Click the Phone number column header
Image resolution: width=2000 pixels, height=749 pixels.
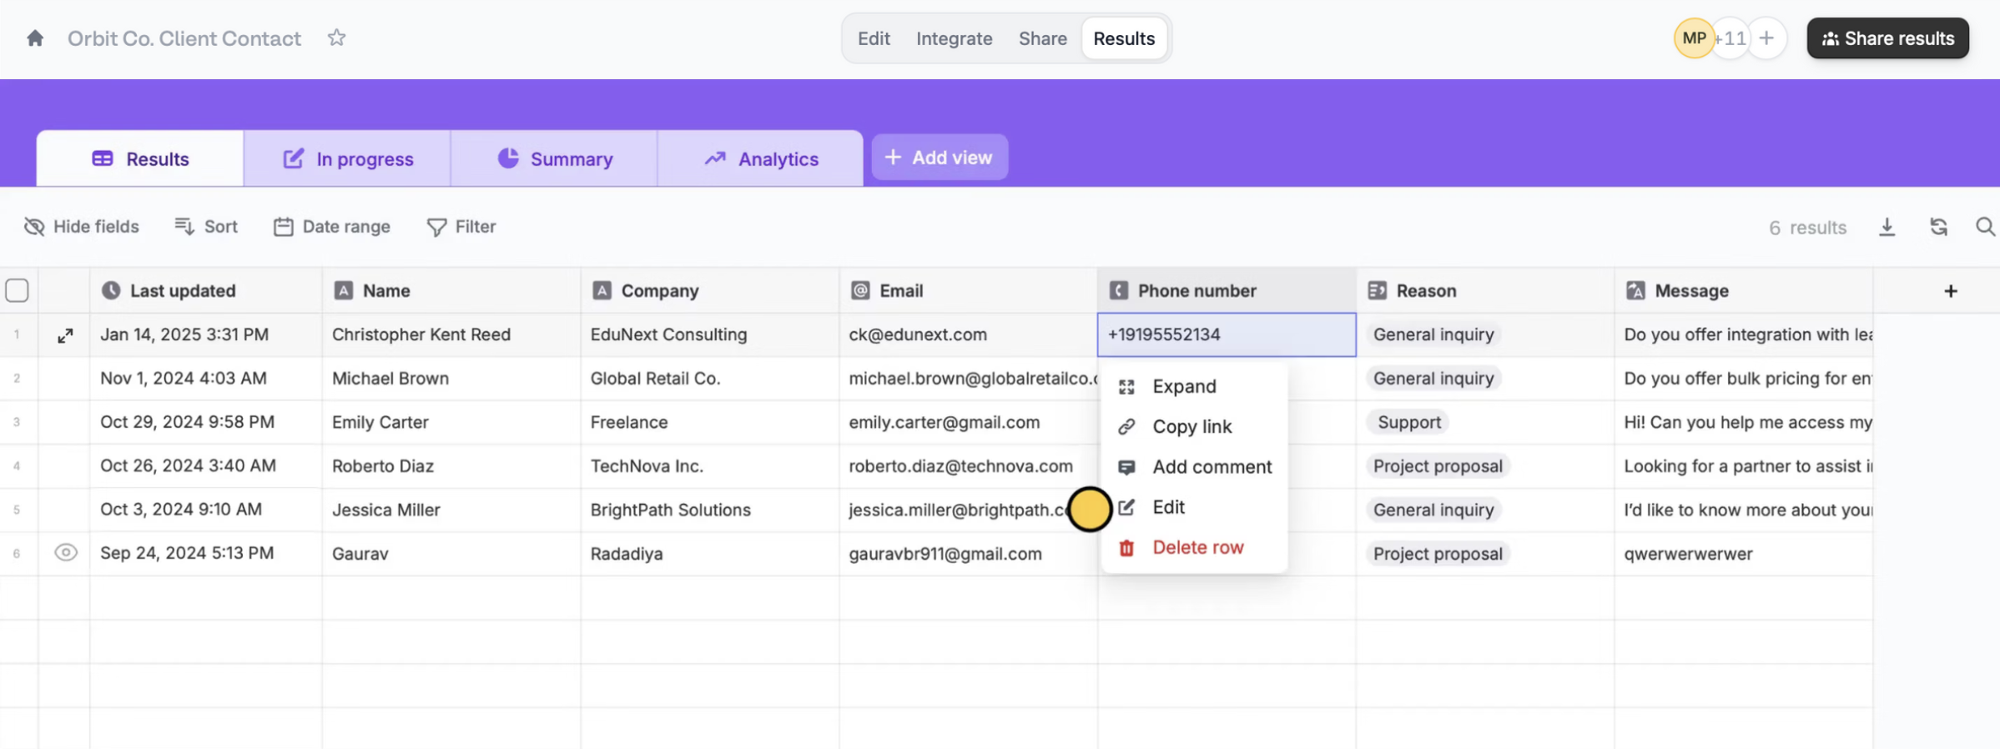(x=1227, y=290)
